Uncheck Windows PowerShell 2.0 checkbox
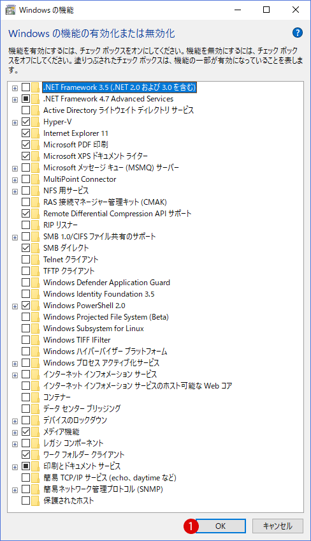Screen dimensions: 311x541 tap(25, 305)
